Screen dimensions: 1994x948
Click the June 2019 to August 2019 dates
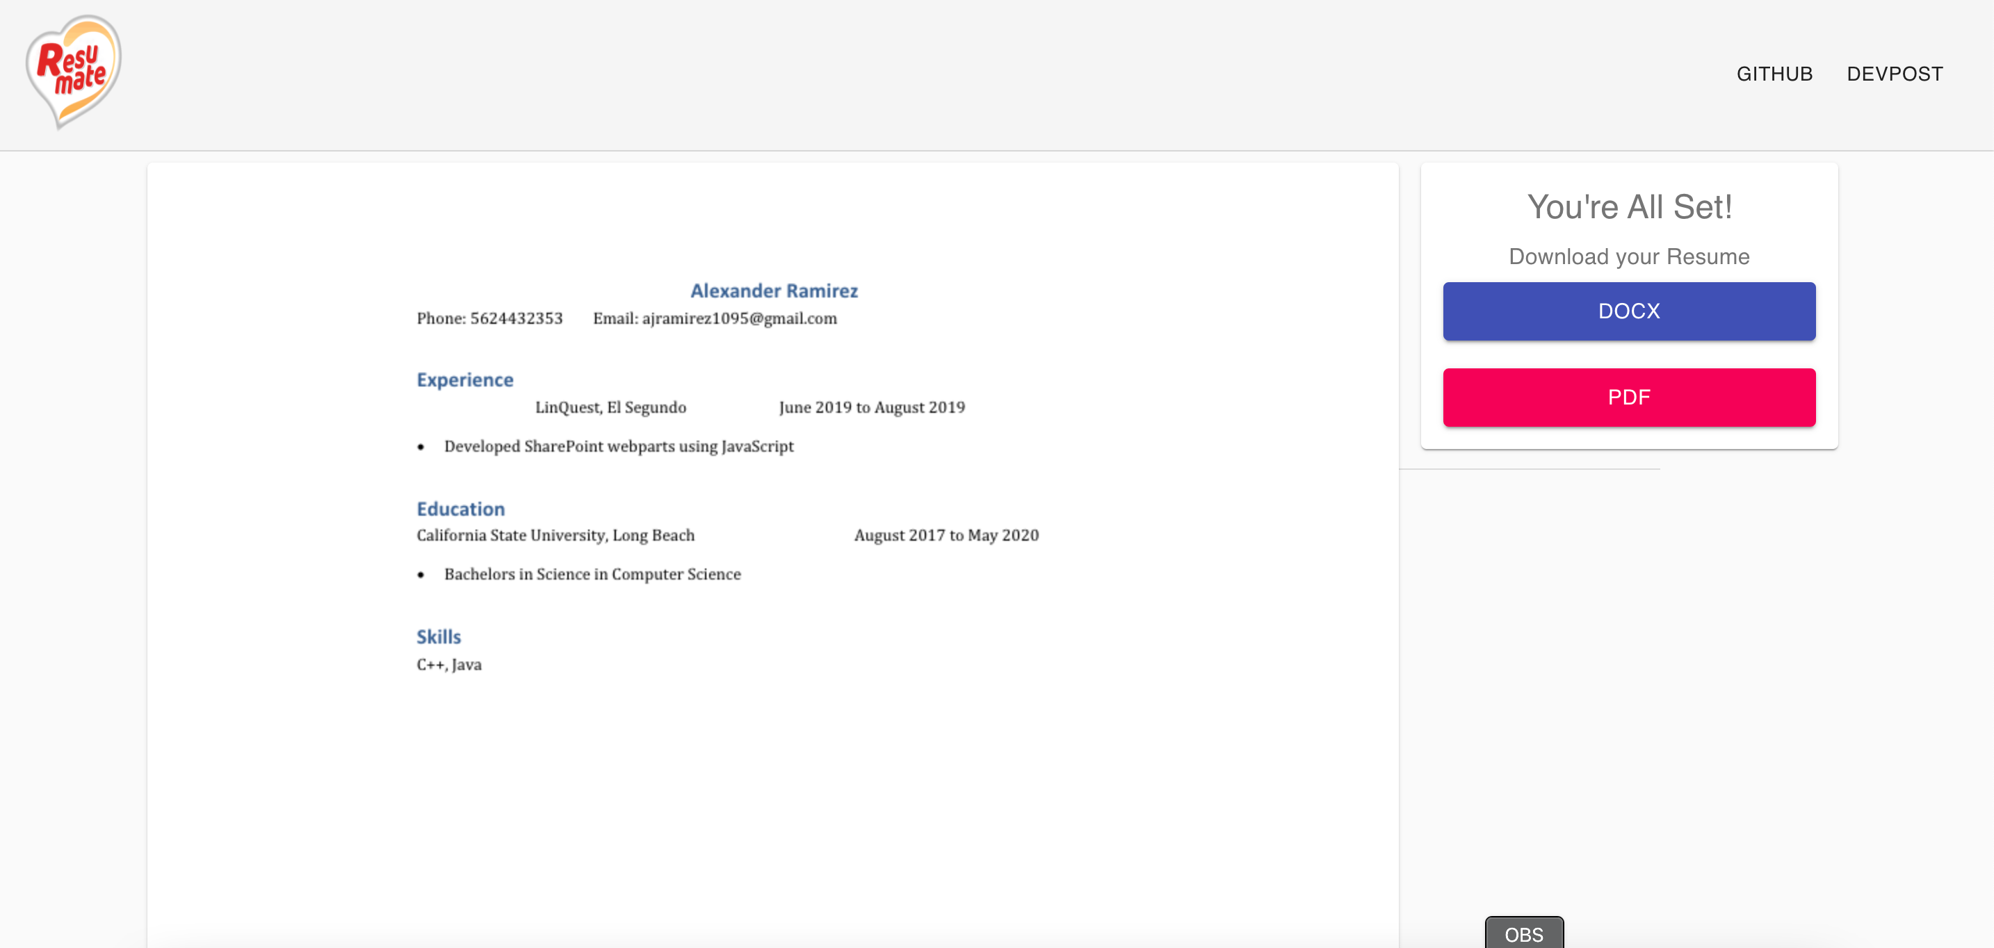tap(872, 408)
